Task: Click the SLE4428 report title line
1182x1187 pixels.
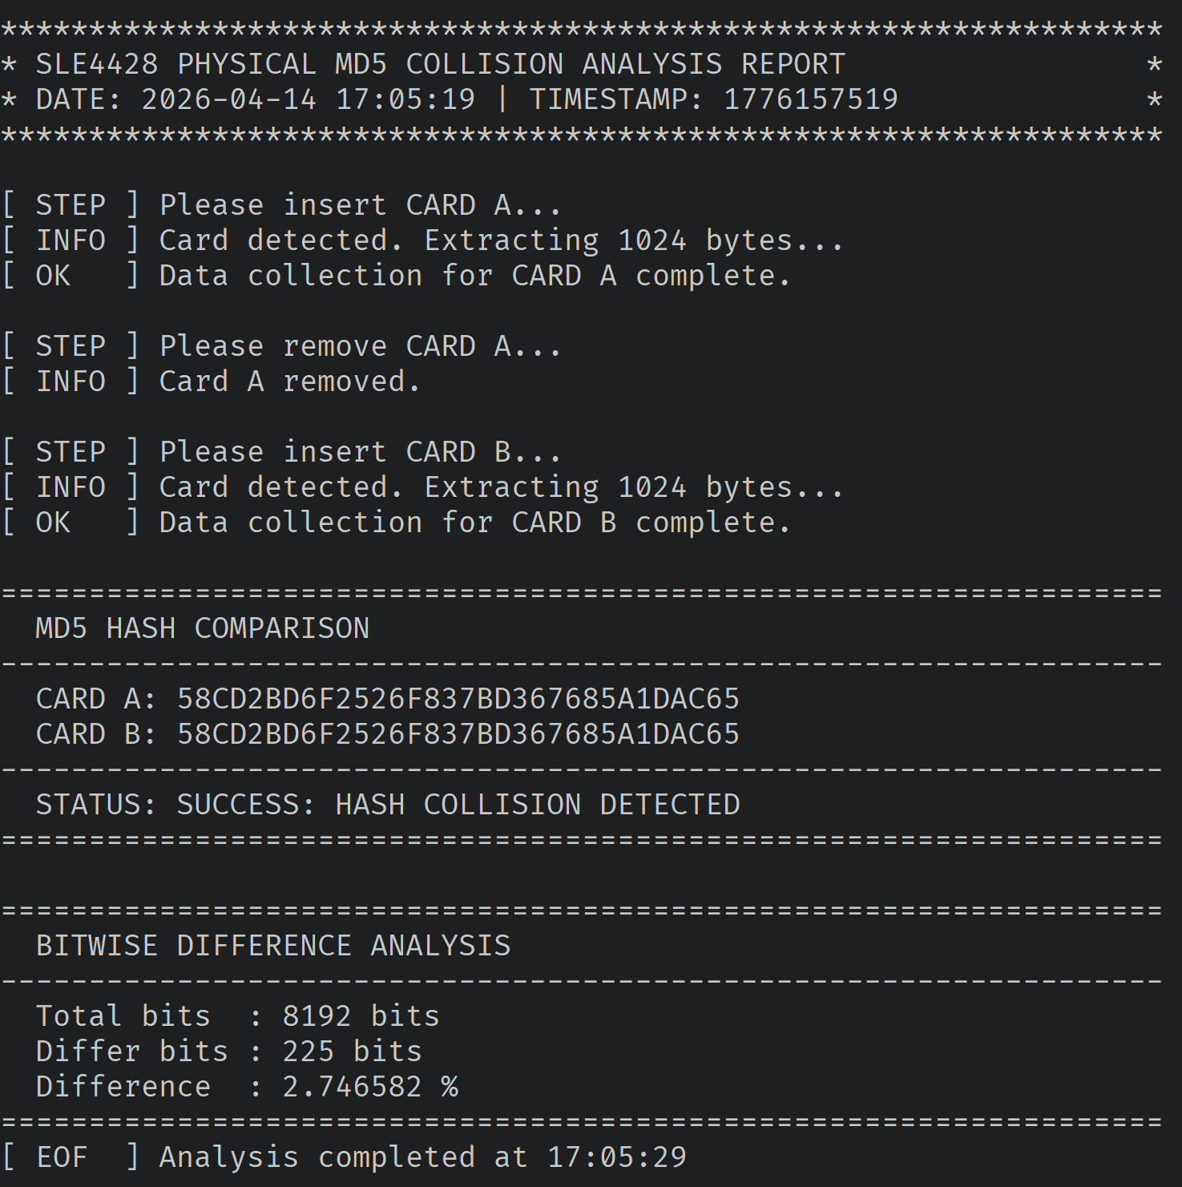Action: (441, 64)
